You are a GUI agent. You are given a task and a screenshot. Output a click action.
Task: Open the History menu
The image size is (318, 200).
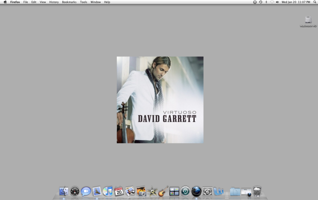click(x=54, y=2)
